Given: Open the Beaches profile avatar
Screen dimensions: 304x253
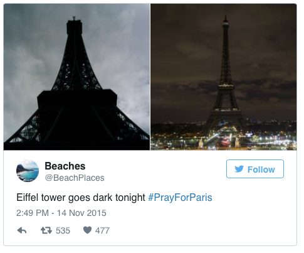Looking at the screenshot, I should click(x=28, y=171).
